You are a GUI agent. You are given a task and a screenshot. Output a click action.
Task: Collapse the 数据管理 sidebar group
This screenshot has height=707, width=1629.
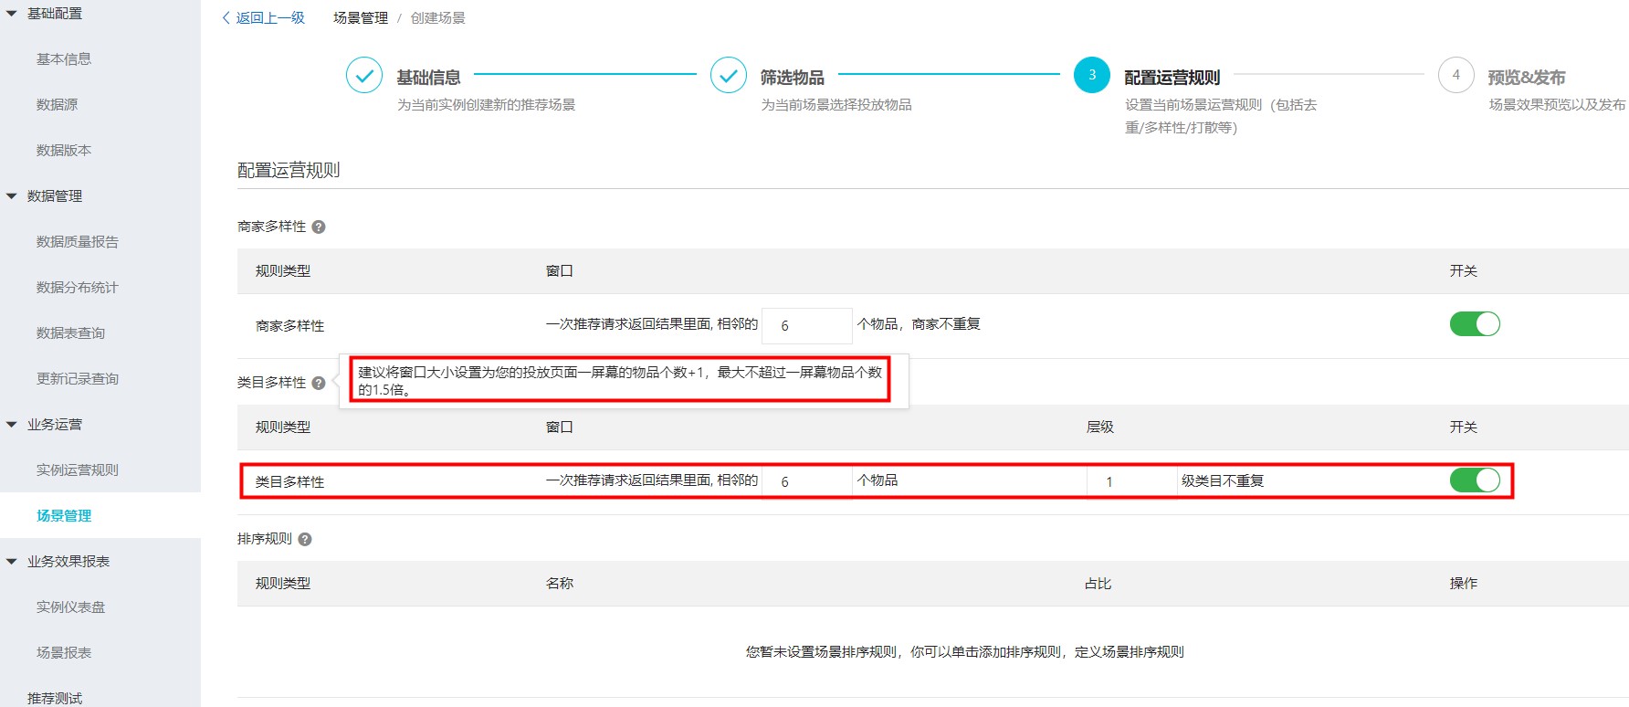(12, 196)
